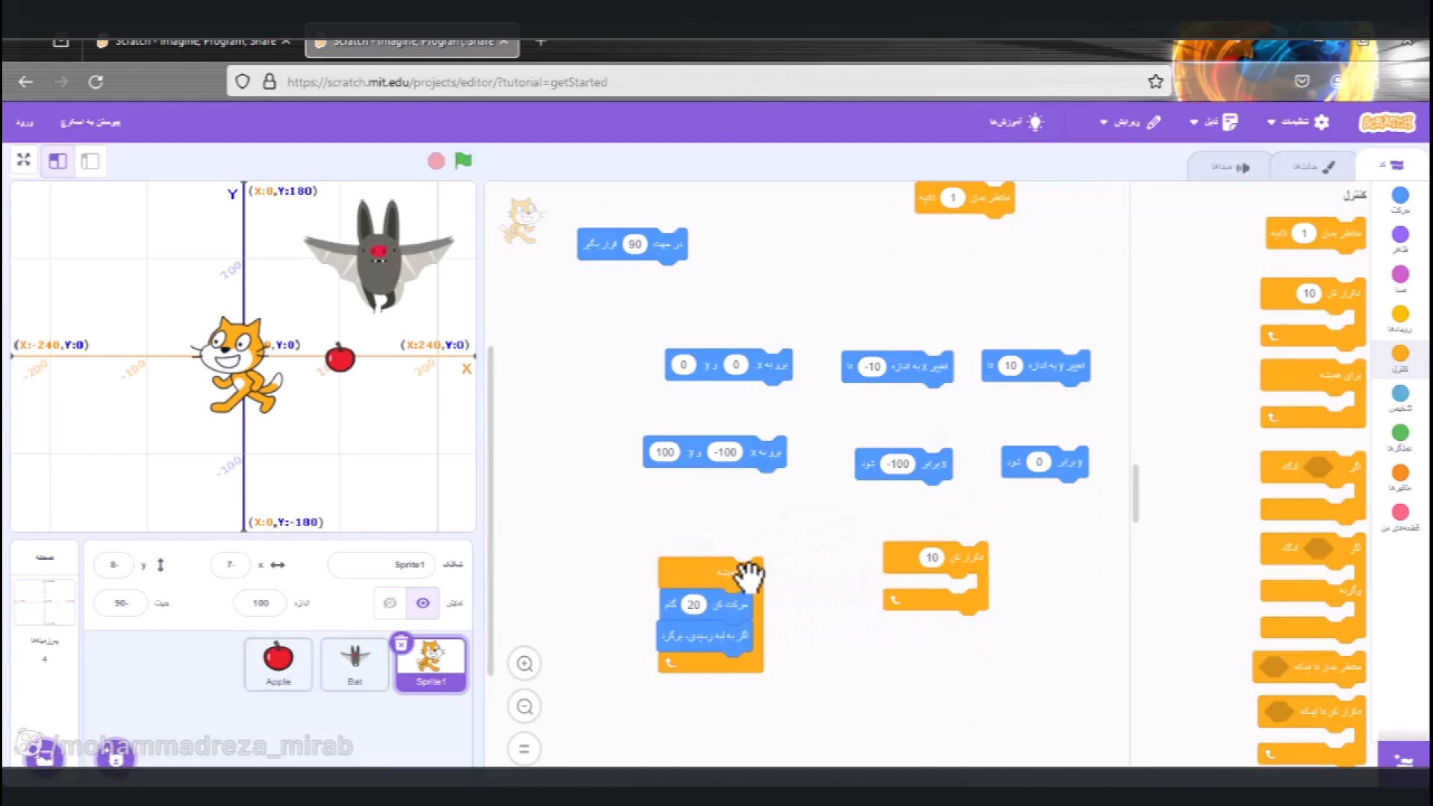Open the Choose a Backdrop button

pyautogui.click(x=44, y=756)
